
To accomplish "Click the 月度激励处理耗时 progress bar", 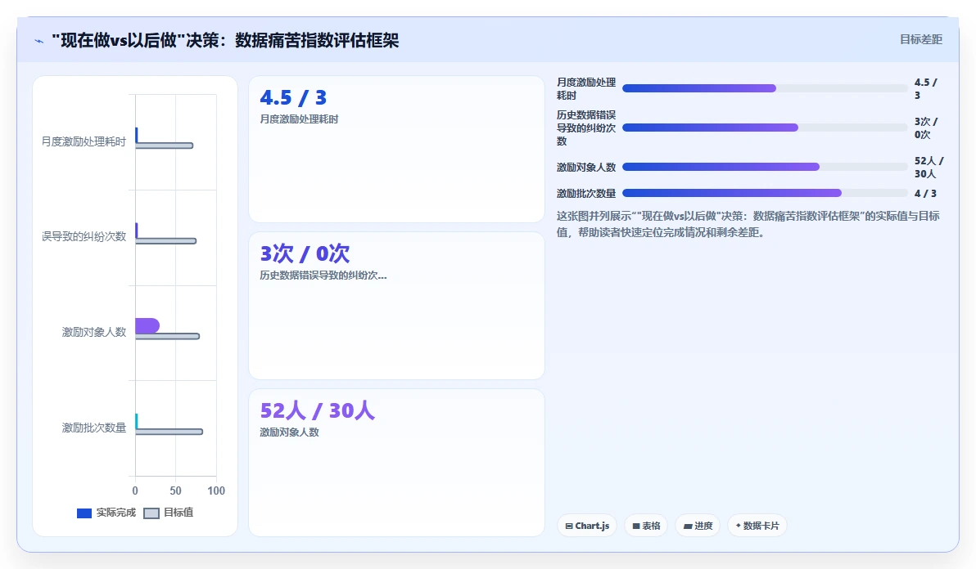I will (765, 88).
